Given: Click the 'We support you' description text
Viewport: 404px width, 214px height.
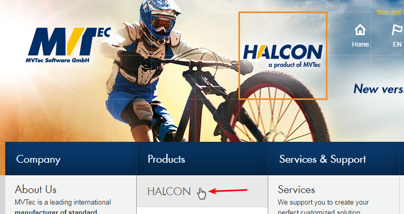Looking at the screenshot, I should tap(323, 207).
